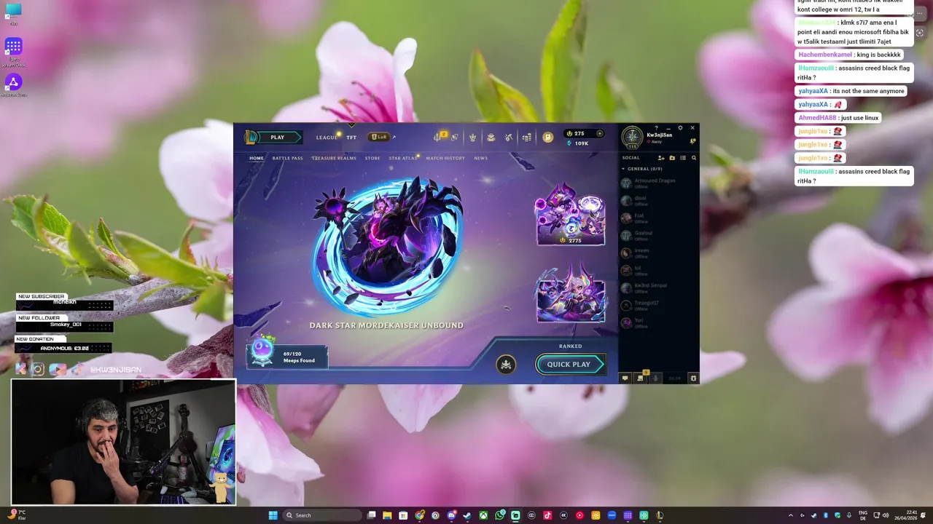Click the QUICK PLAY button
Image resolution: width=933 pixels, height=524 pixels.
(x=569, y=365)
